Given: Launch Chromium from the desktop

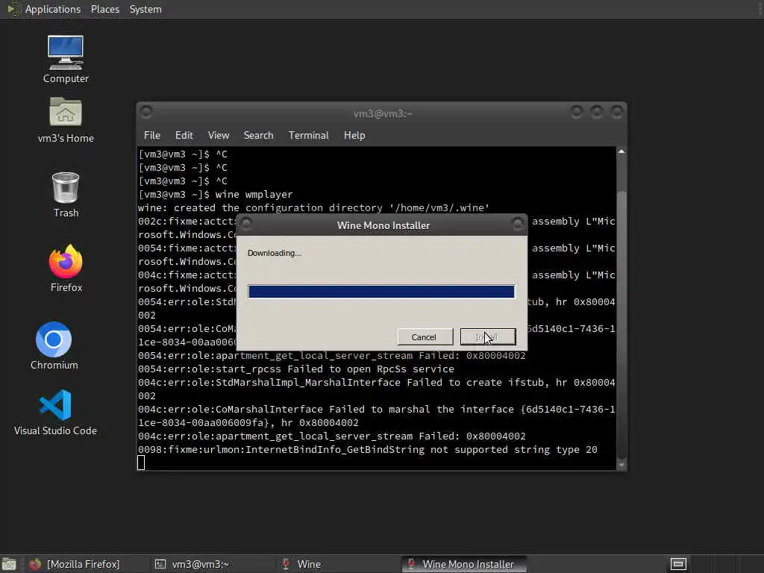Looking at the screenshot, I should pos(54,345).
